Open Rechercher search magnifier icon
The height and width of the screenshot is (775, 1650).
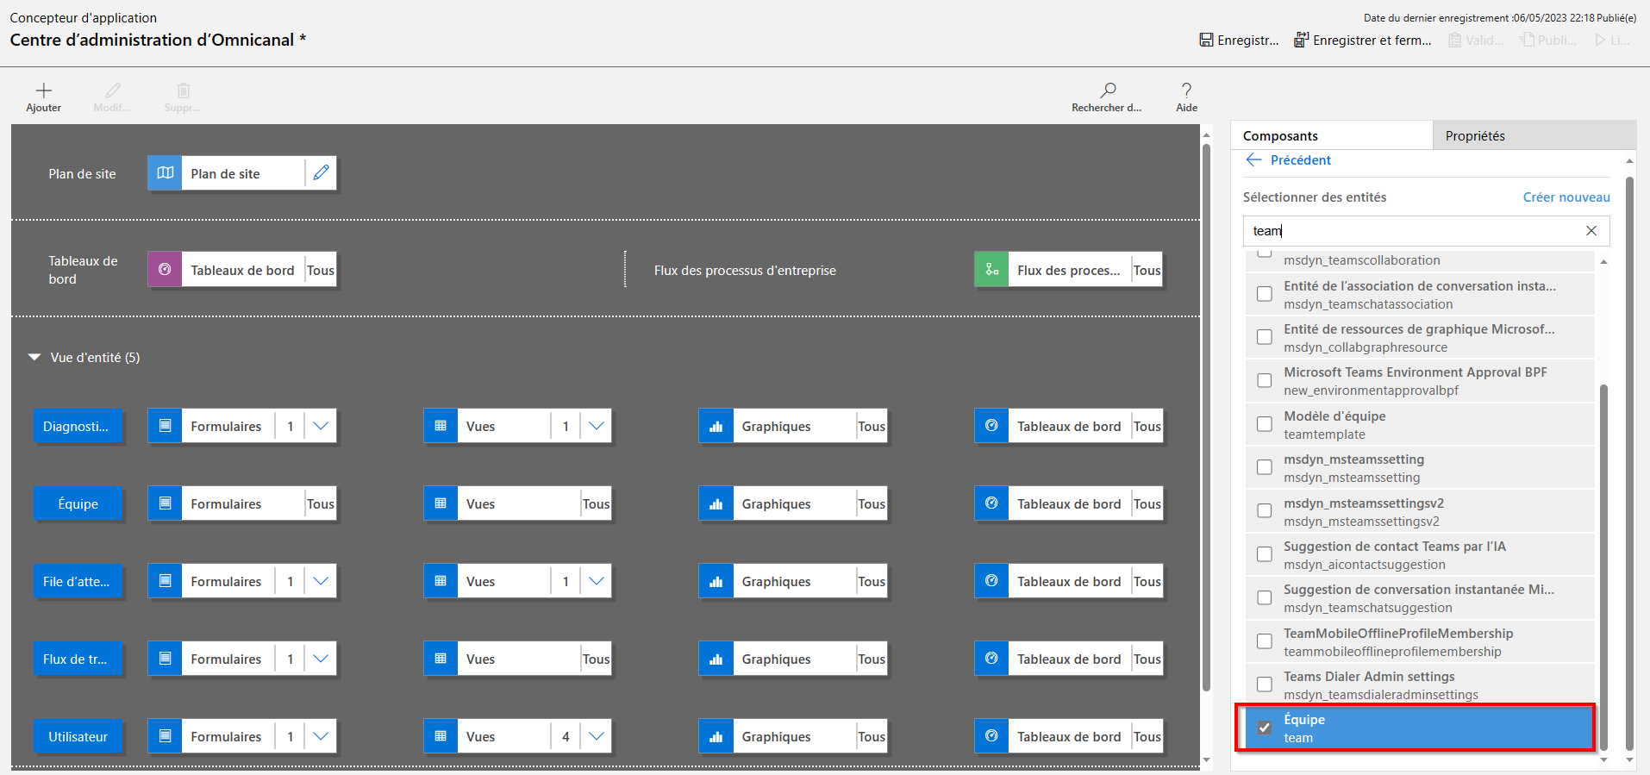1109,90
